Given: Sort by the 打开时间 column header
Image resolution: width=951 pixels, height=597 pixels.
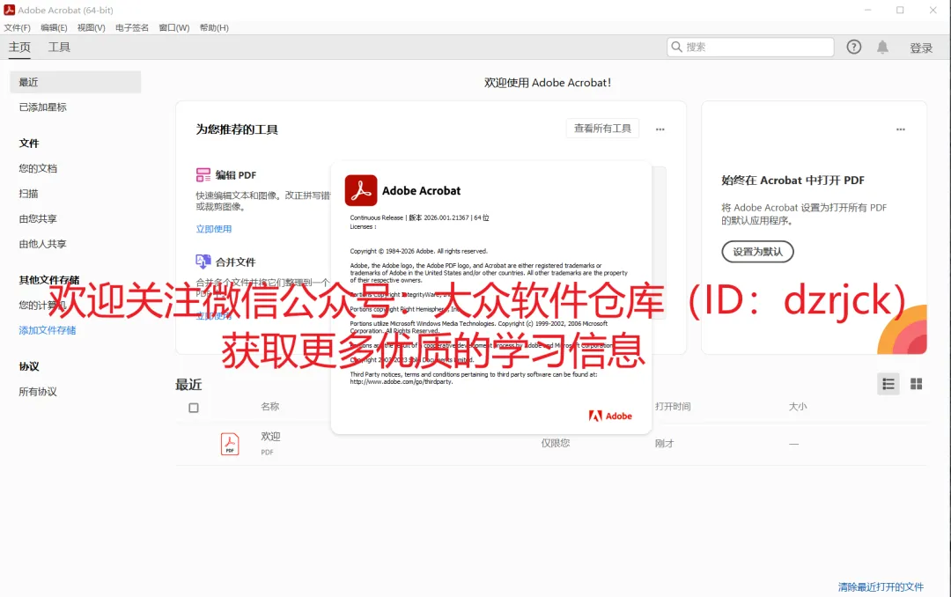Looking at the screenshot, I should 673,407.
